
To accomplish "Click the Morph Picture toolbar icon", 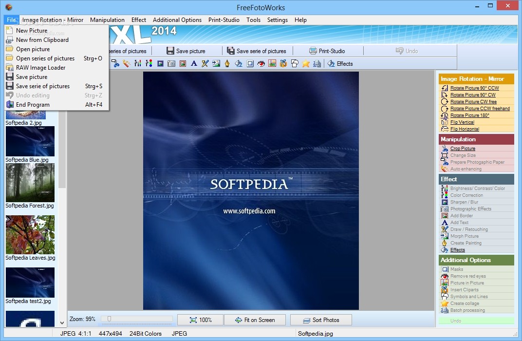I will (x=216, y=63).
